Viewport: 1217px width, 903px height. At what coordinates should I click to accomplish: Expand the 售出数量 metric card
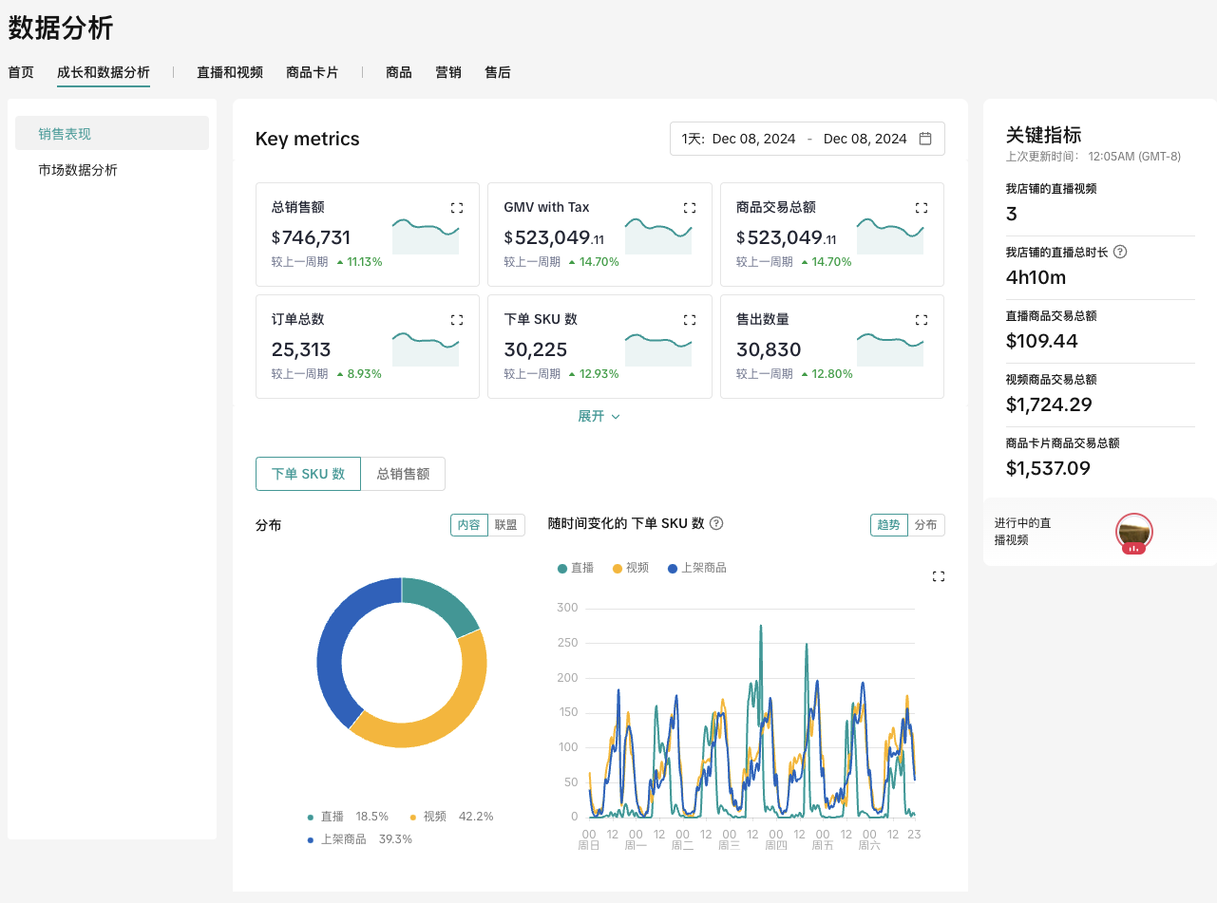click(x=922, y=320)
